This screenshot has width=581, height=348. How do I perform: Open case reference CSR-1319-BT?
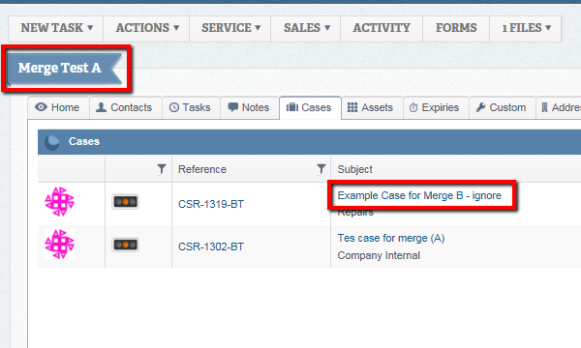point(211,204)
